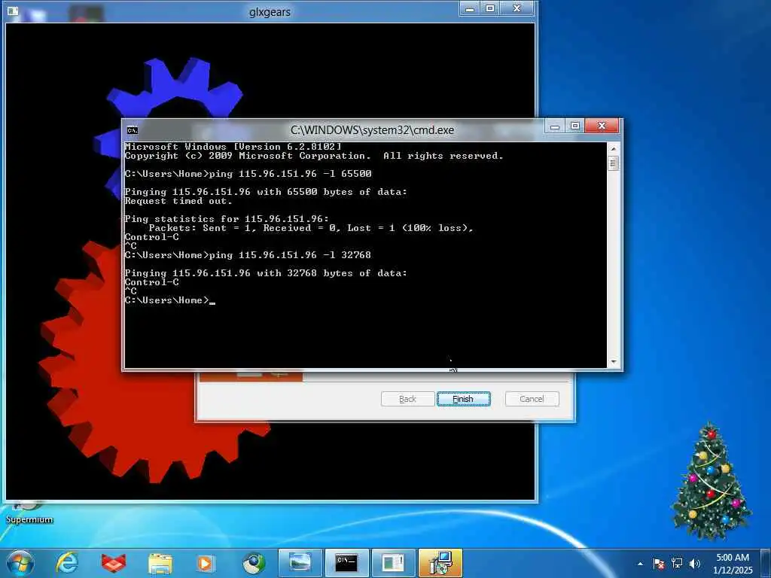Click the 'ping 115.96.151.96 -l 65500' line
771x578 pixels.
click(x=290, y=174)
